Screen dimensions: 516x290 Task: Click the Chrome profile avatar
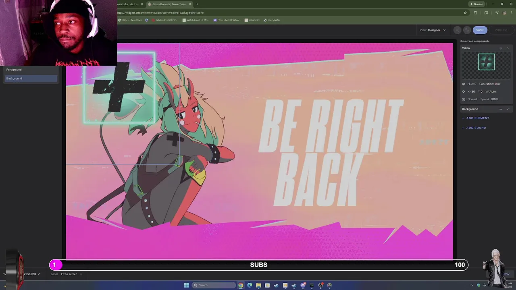pos(504,12)
